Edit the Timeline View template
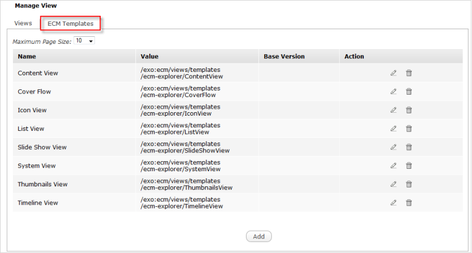 point(394,203)
